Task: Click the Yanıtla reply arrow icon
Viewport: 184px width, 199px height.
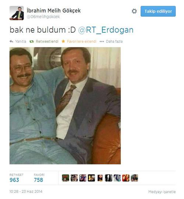Action: click(x=11, y=41)
